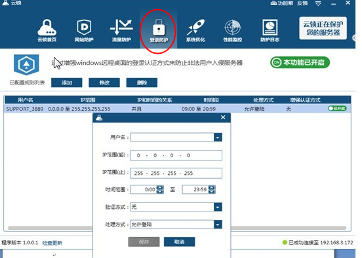Click the green connection status indicator
The image size is (362, 258).
[285, 242]
